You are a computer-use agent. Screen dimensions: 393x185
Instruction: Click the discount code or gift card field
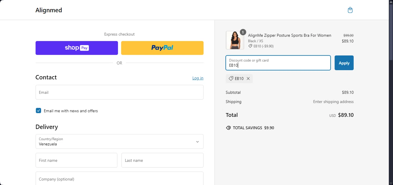278,63
